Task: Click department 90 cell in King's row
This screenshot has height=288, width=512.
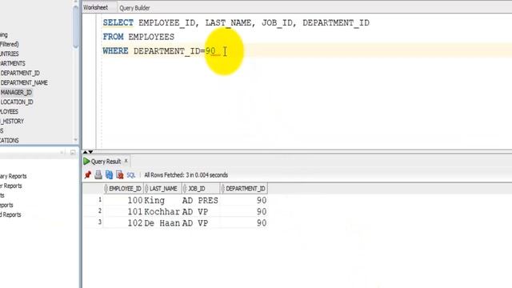Action: tap(244, 201)
